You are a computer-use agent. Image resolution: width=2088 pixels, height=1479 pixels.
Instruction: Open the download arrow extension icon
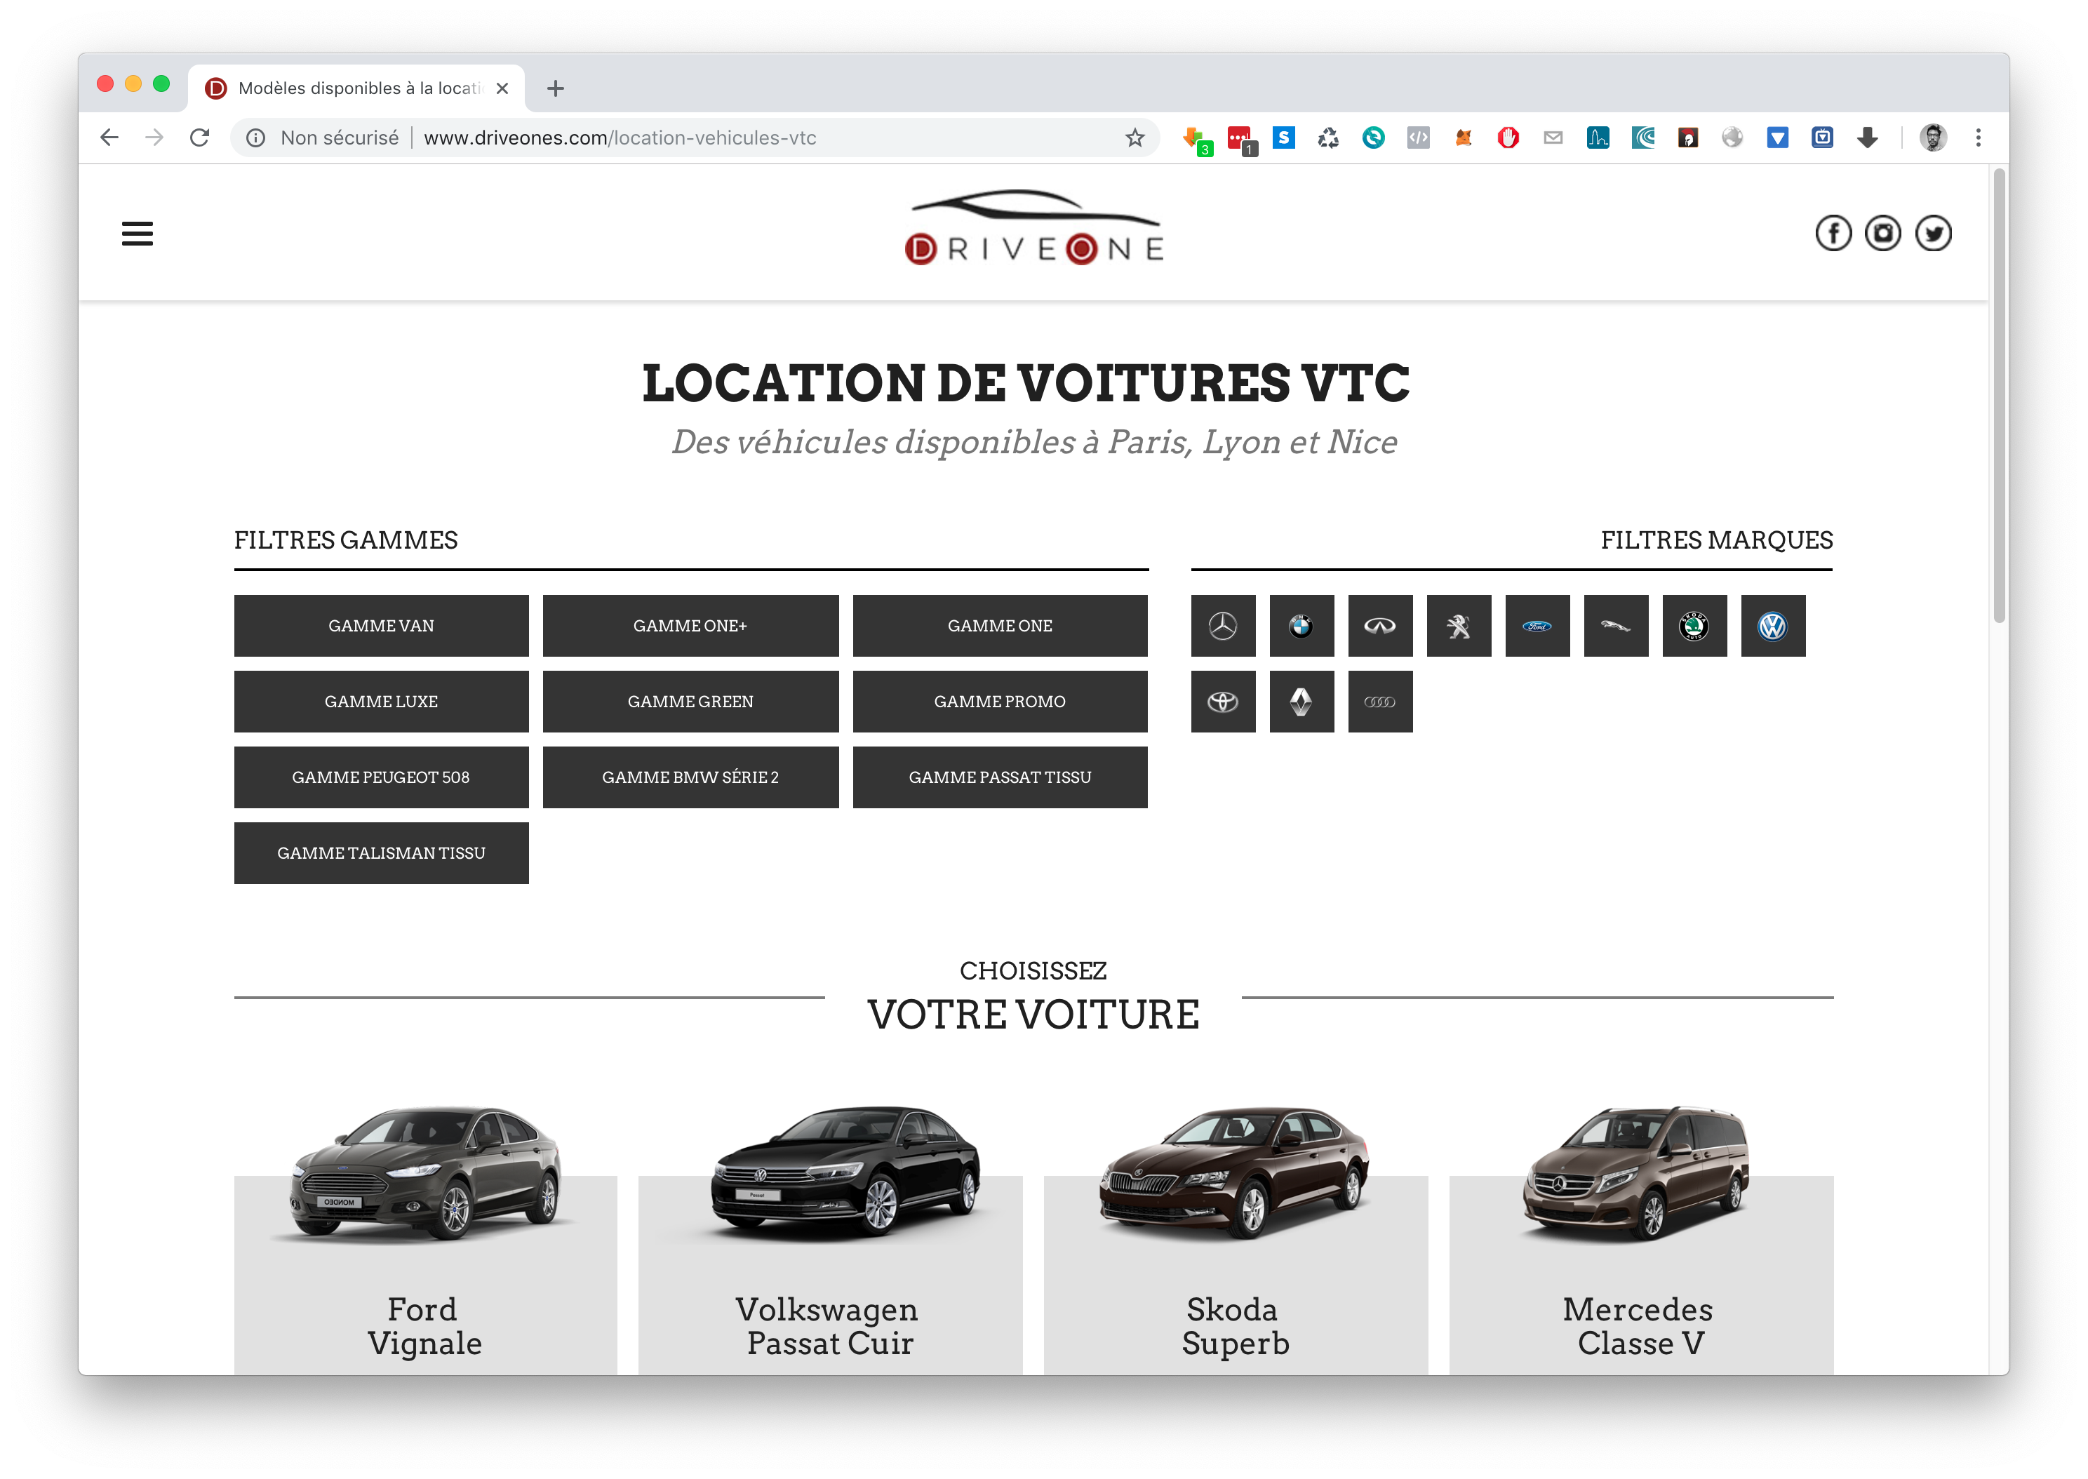point(1867,138)
